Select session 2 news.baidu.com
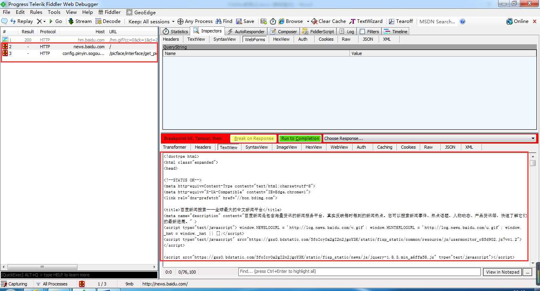 79,47
